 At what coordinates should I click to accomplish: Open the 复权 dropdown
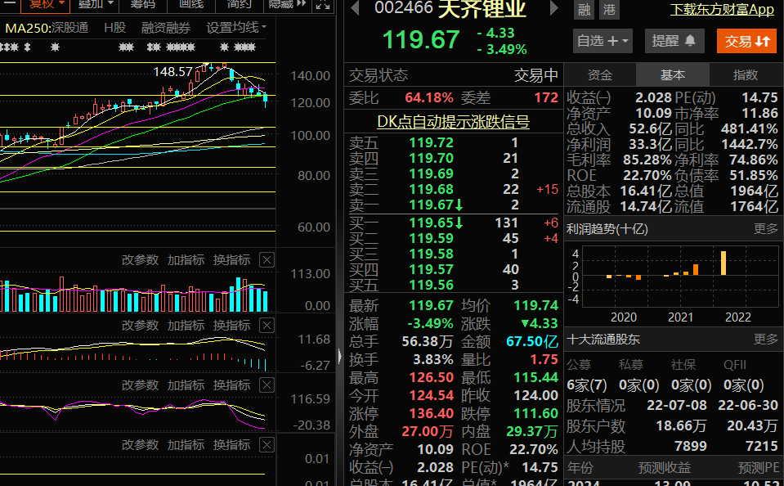click(47, 5)
